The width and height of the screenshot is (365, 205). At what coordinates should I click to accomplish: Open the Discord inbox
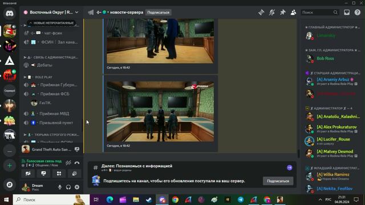click(347, 13)
